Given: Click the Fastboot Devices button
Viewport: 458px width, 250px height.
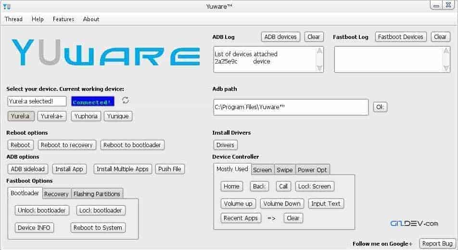Looking at the screenshot, I should coord(400,37).
